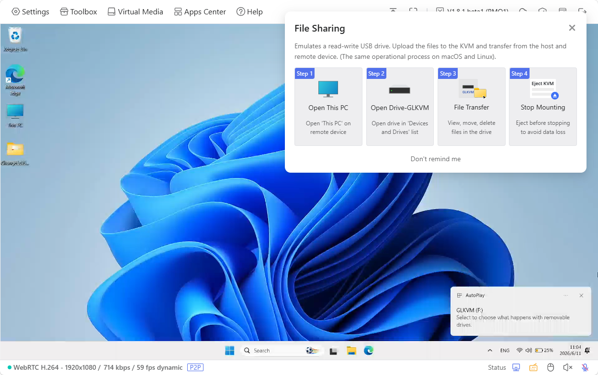Viewport: 598px width, 375px height.
Task: Click the speaker volume tray icon
Action: coord(529,351)
